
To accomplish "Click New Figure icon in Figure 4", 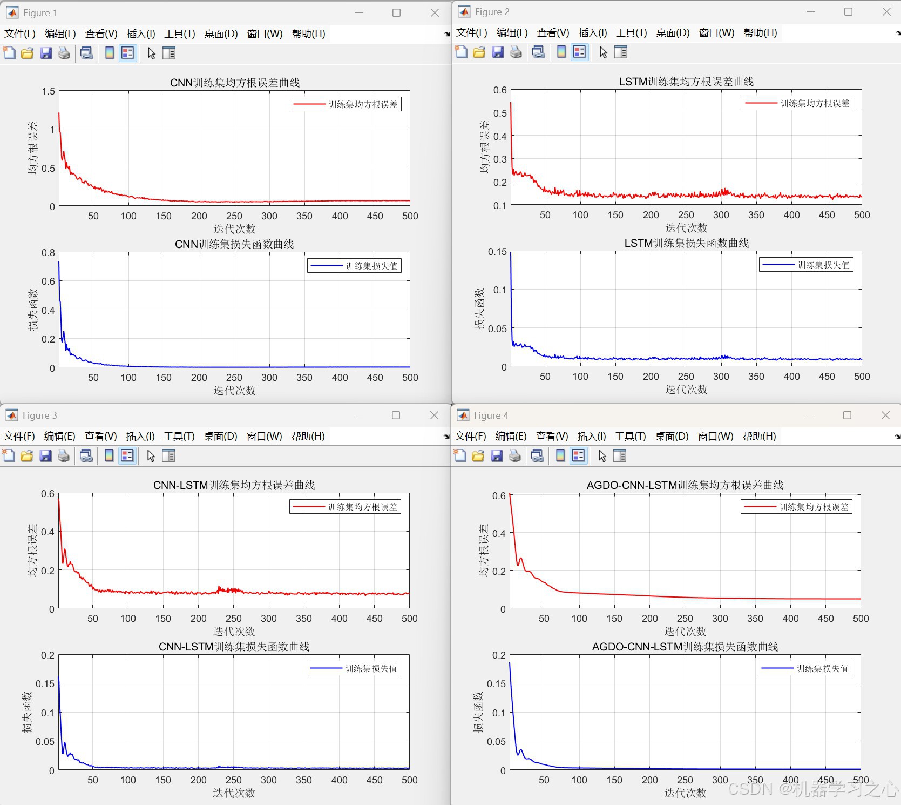I will click(460, 455).
